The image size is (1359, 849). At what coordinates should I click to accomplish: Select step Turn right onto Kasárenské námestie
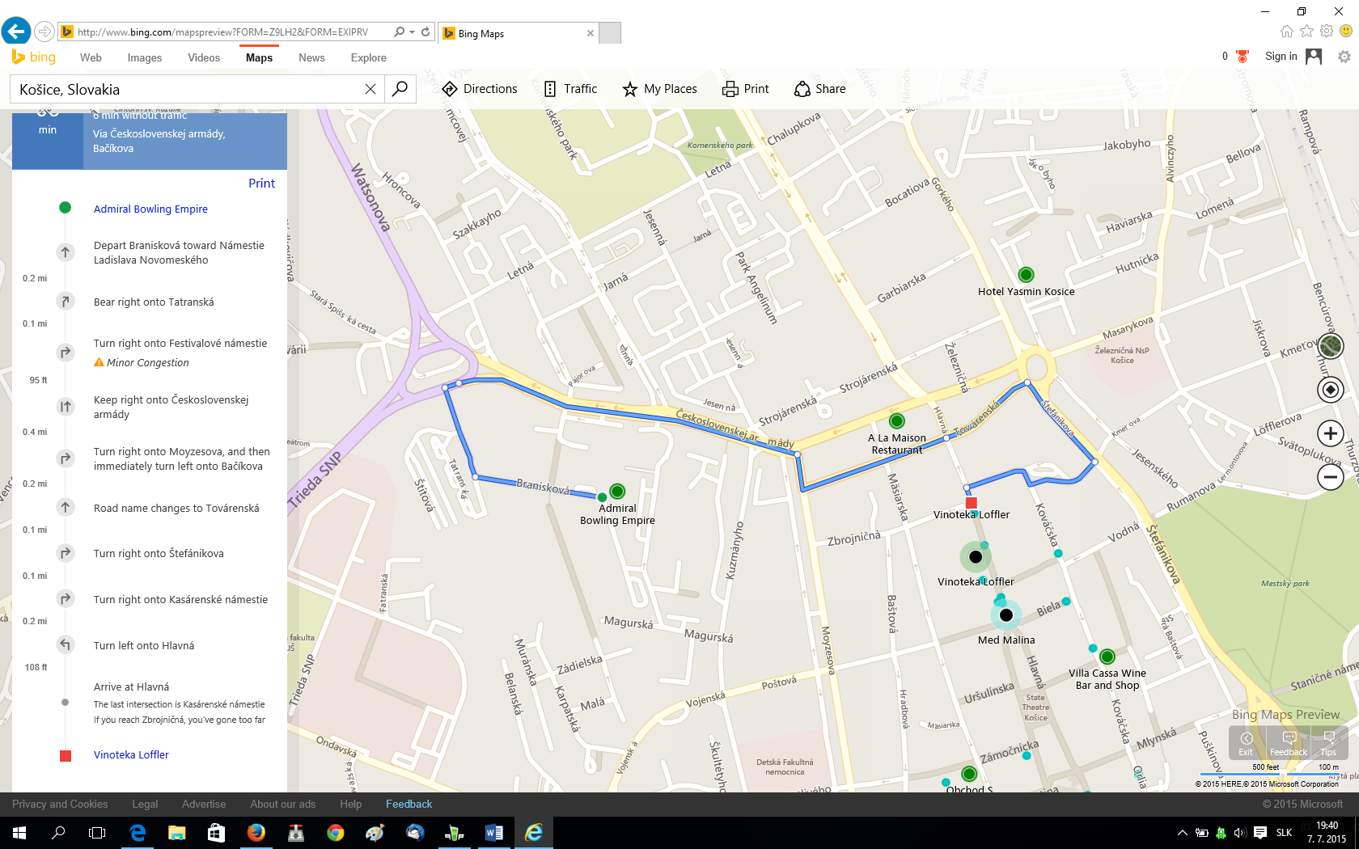[x=180, y=599]
